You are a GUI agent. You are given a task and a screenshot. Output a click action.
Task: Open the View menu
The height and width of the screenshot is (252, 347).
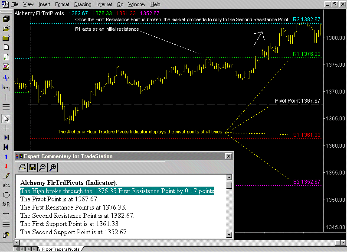pyautogui.click(x=28, y=4)
